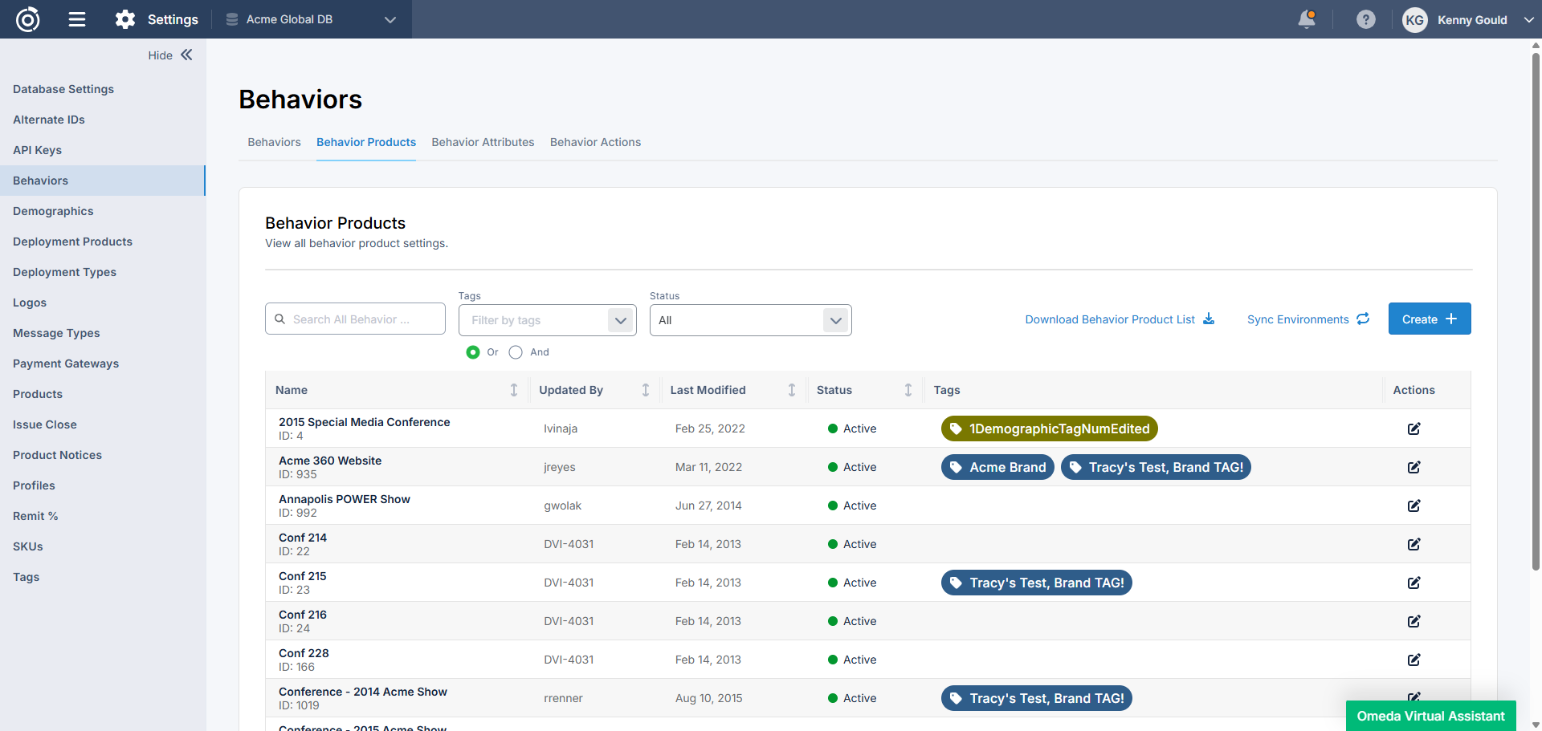The height and width of the screenshot is (731, 1542).
Task: Open the Status filter dropdown
Action: pyautogui.click(x=835, y=320)
